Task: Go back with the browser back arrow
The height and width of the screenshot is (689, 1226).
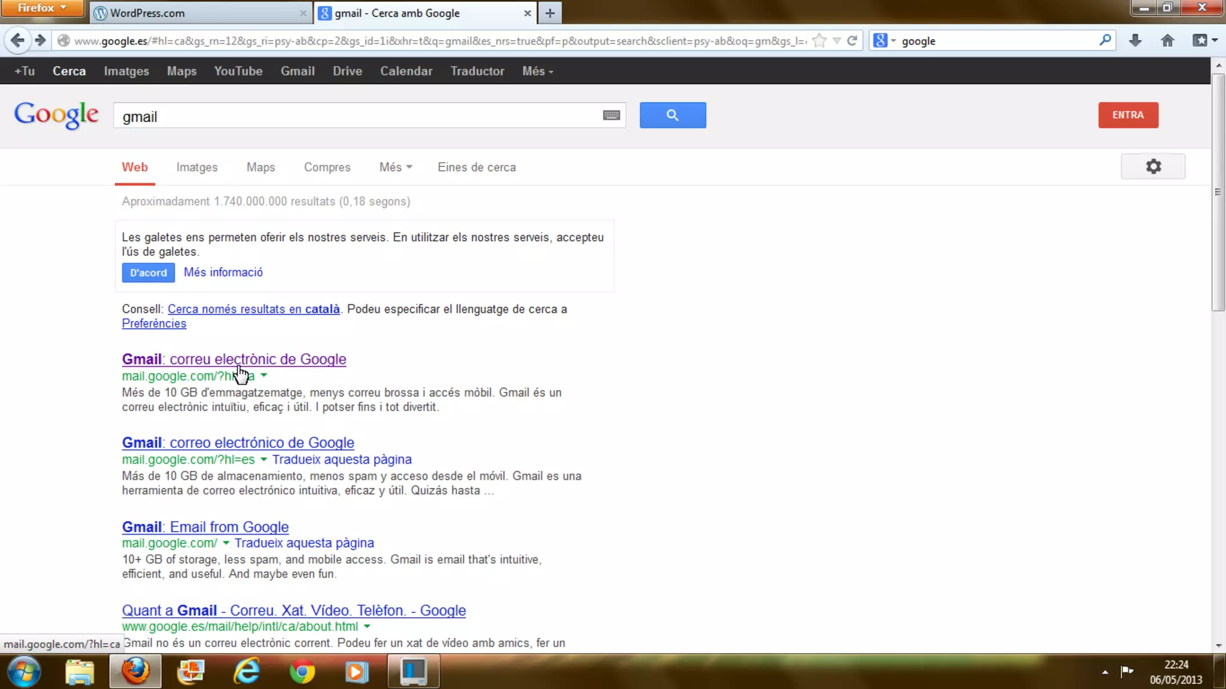Action: pos(17,41)
